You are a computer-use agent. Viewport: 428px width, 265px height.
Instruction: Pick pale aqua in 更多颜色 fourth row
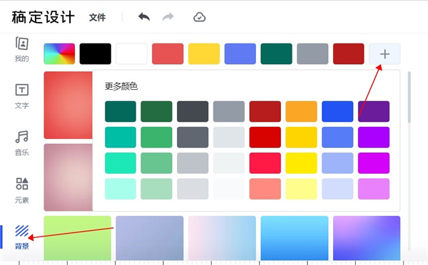121,189
